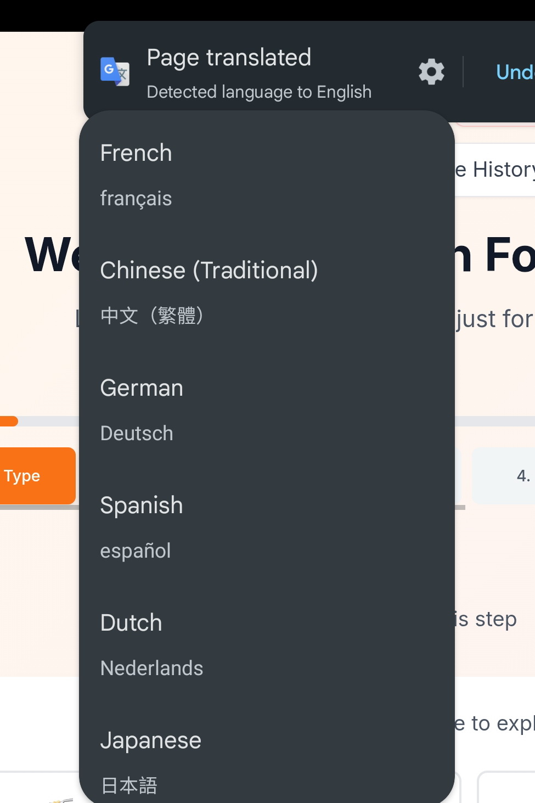Open the History button behind the popup
535x803 pixels.
[497, 170]
